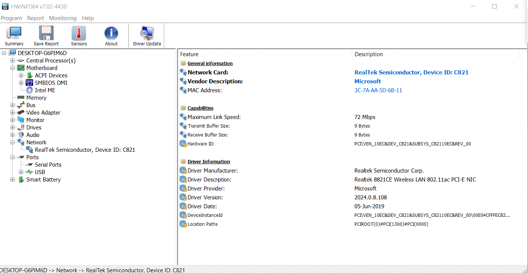This screenshot has height=273, width=528.
Task: Expand the Drives node
Action: [x=13, y=127]
